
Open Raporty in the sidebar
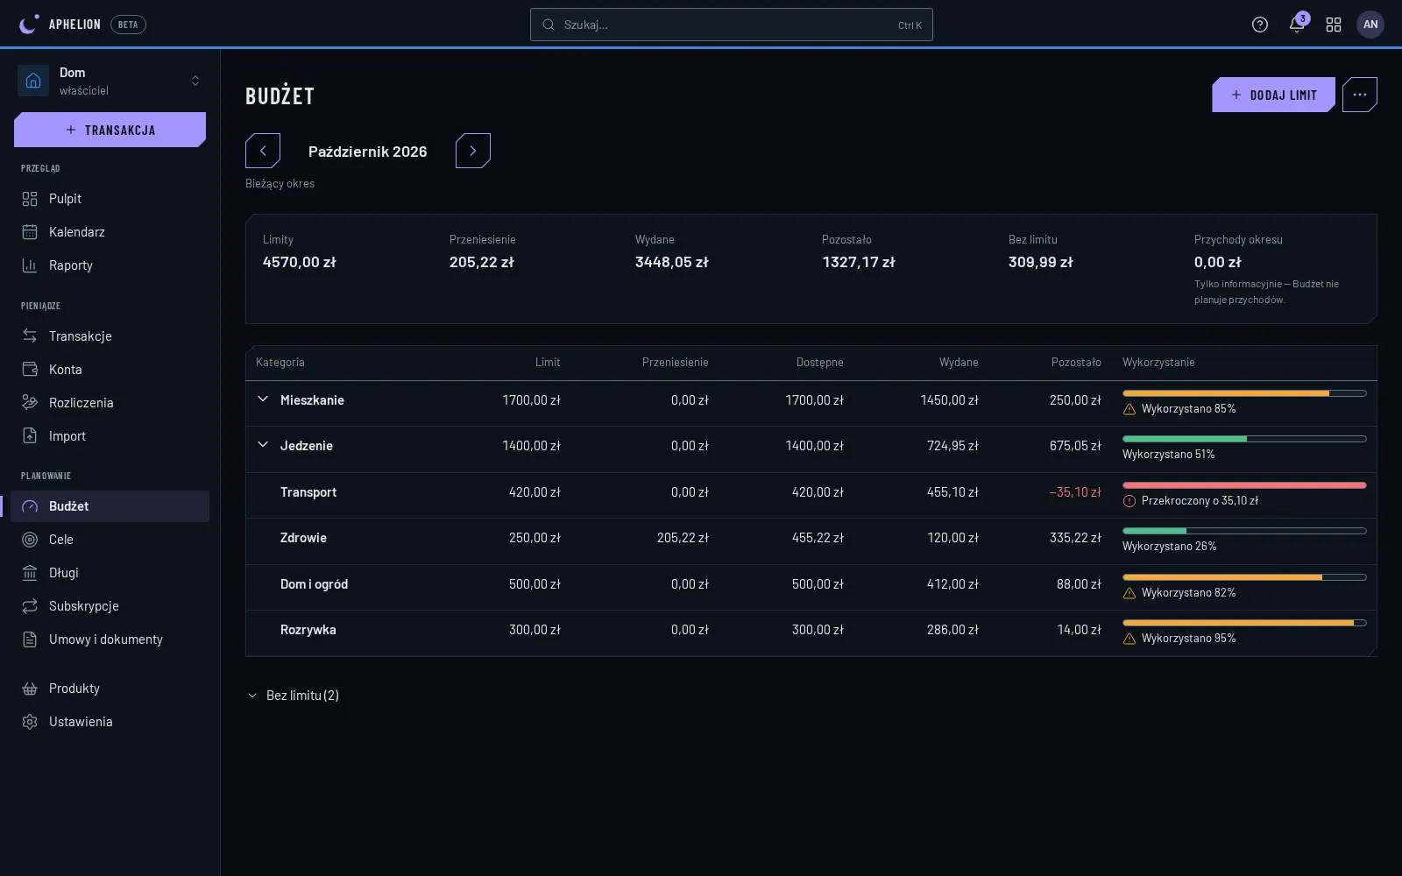(x=110, y=265)
